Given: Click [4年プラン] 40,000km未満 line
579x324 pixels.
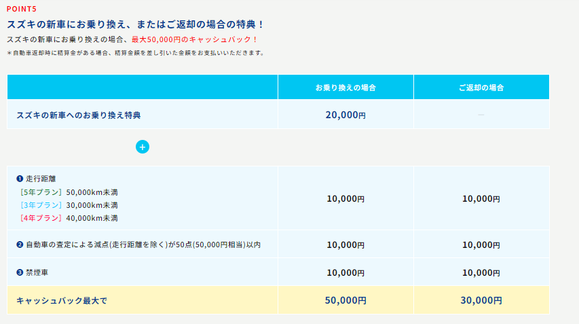Looking at the screenshot, I should click(69, 218).
